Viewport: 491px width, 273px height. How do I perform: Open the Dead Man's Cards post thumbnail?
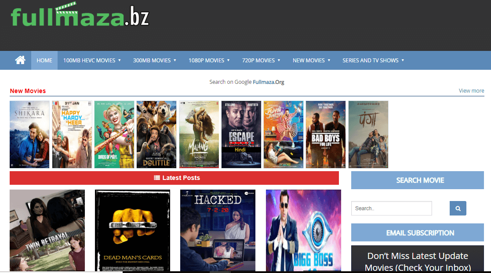click(x=132, y=230)
